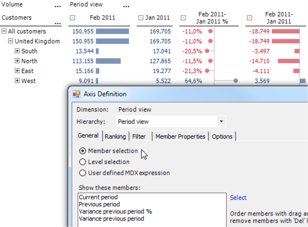Go to the Options tab
Screen dimensions: 308x227
222,137
